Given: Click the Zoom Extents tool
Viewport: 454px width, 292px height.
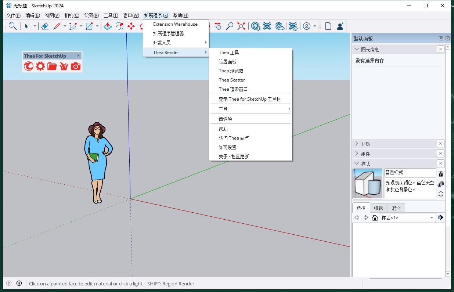Looking at the screenshot, I should coord(241,26).
